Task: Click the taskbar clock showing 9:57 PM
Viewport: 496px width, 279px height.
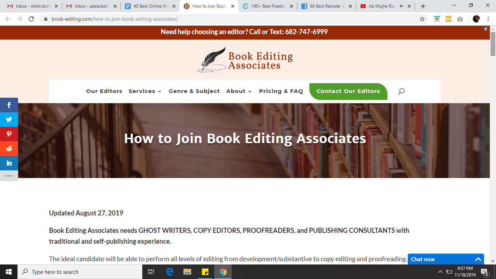Action: pyautogui.click(x=465, y=272)
